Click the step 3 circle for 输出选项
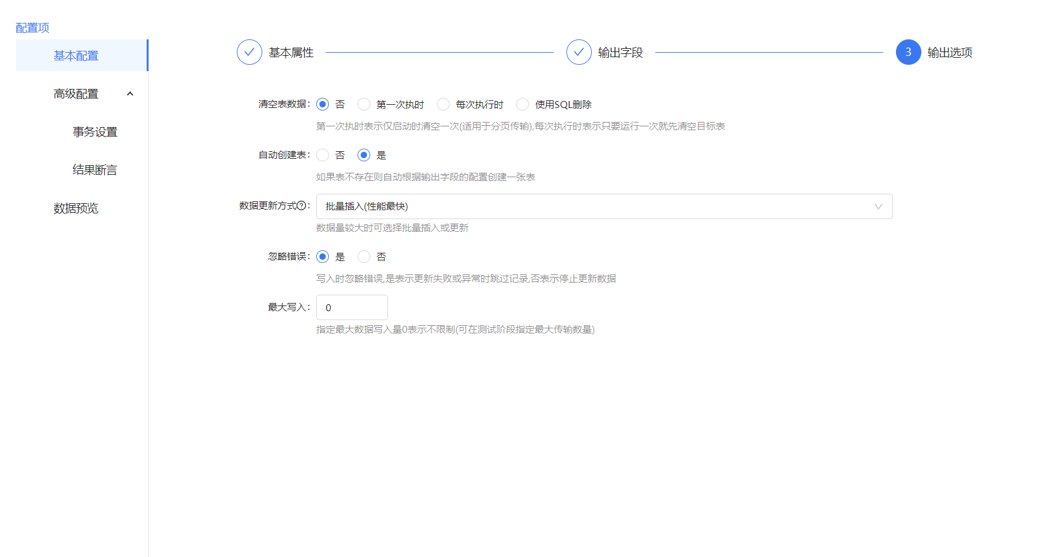Image resolution: width=1042 pixels, height=557 pixels. [x=909, y=52]
